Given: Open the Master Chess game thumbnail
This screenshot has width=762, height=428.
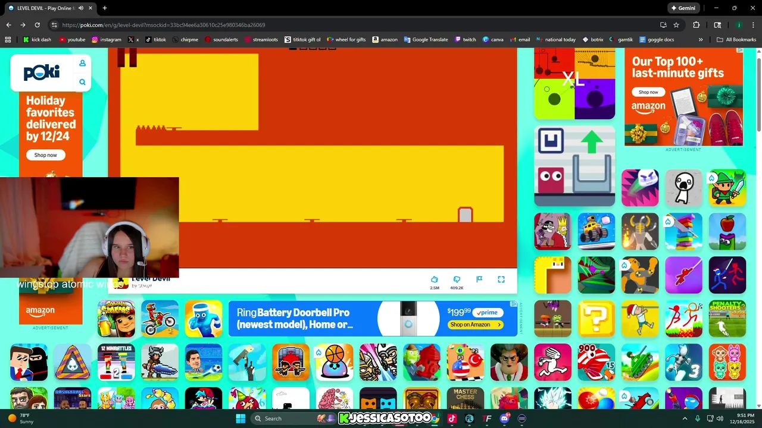Looking at the screenshot, I should pos(466,398).
